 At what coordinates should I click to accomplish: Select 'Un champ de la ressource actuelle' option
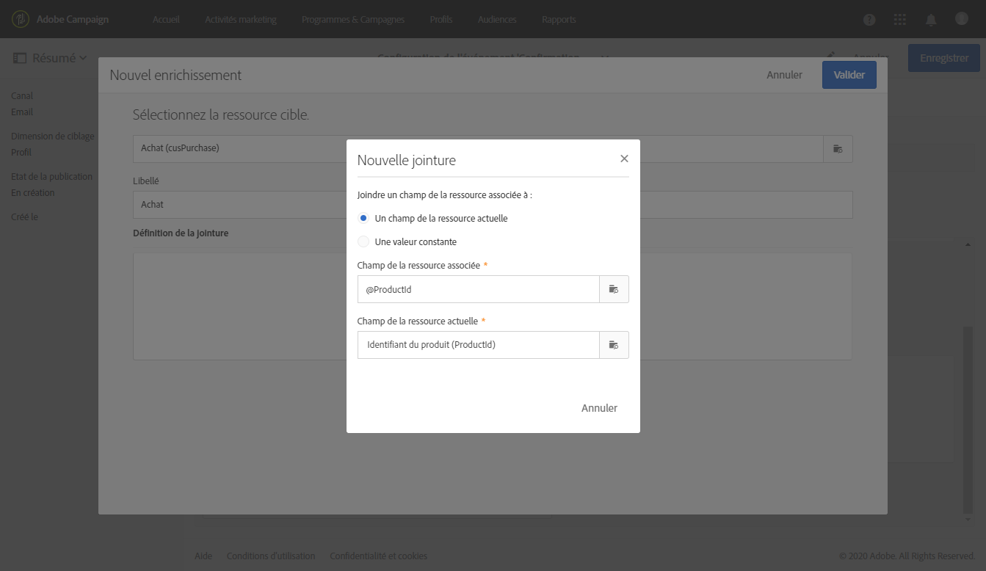click(363, 219)
